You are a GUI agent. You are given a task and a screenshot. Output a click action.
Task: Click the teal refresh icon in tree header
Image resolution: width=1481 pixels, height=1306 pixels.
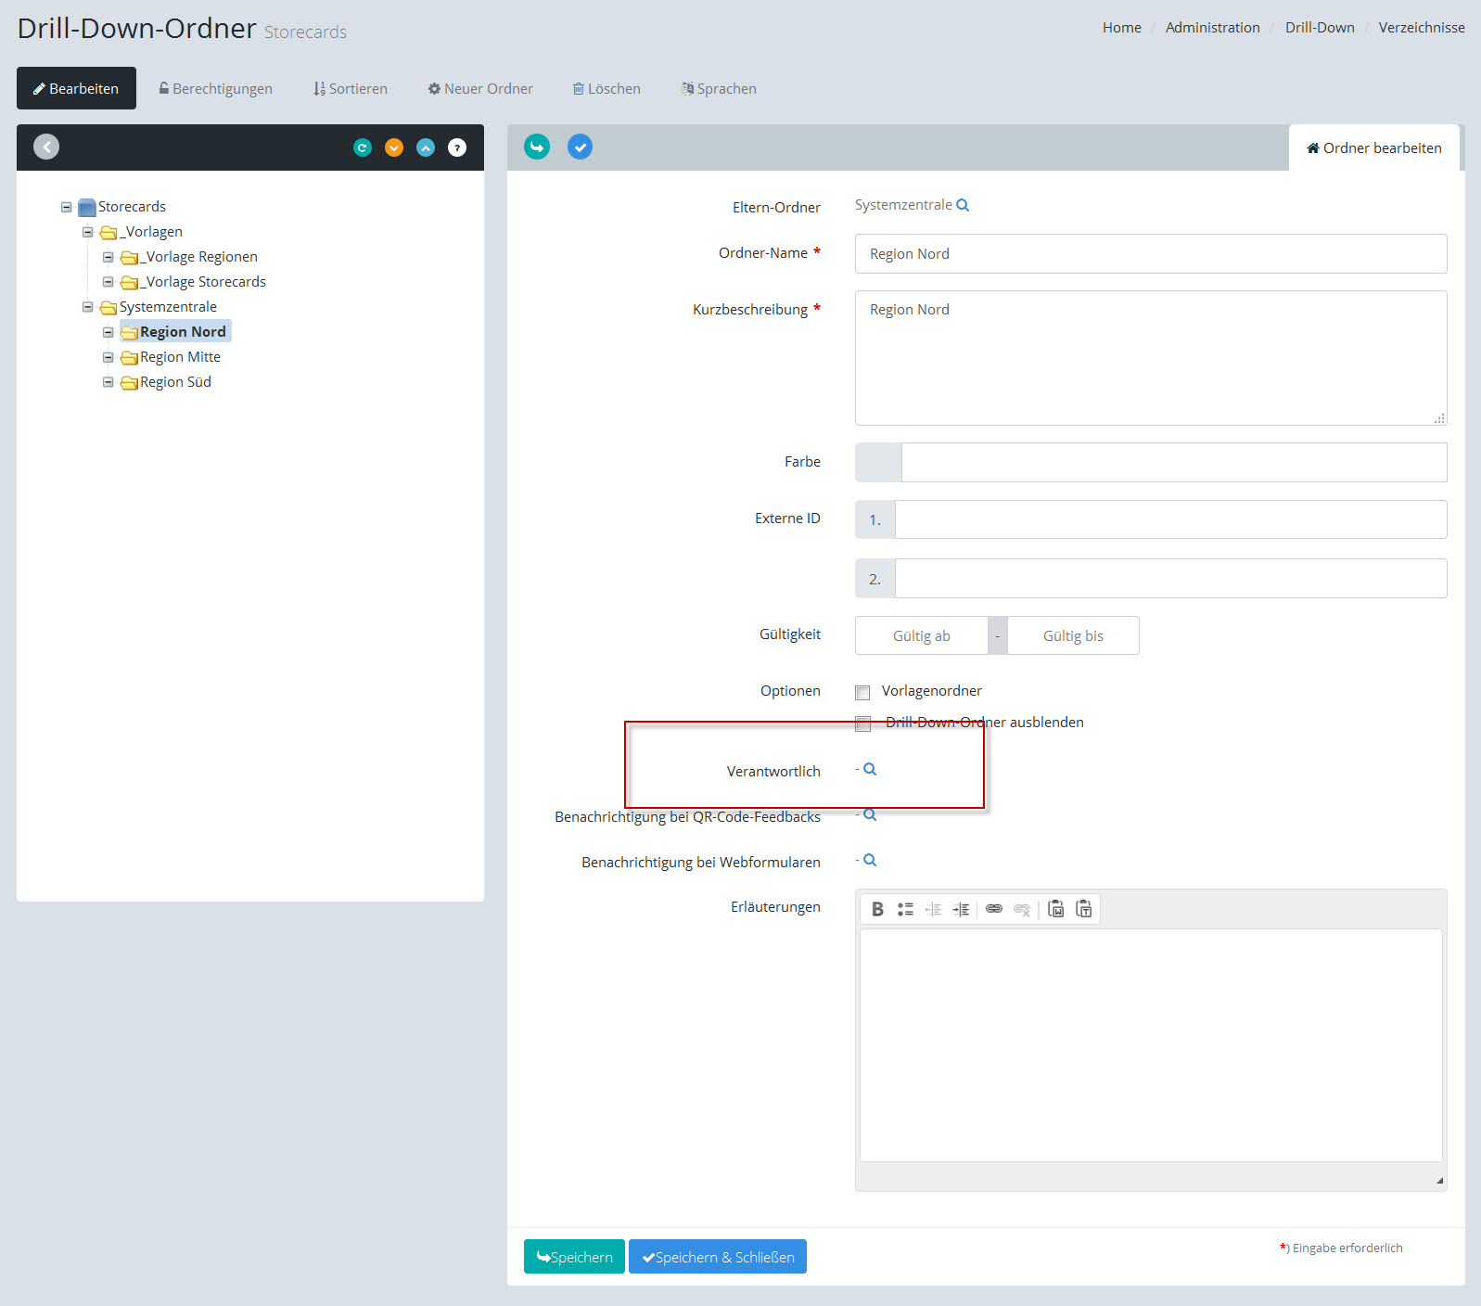pos(363,147)
